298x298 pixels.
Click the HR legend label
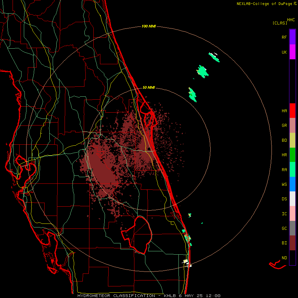(284, 155)
